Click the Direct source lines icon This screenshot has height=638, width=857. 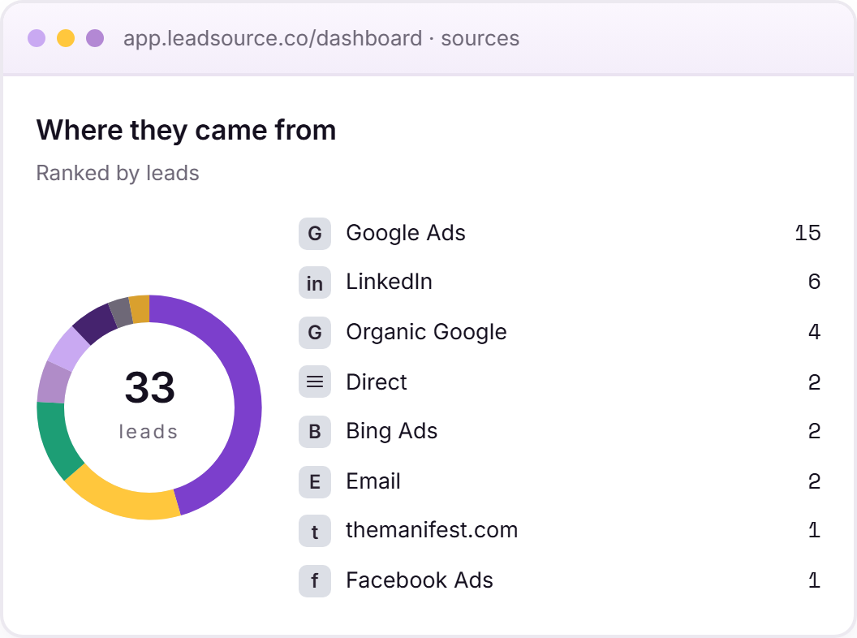315,382
